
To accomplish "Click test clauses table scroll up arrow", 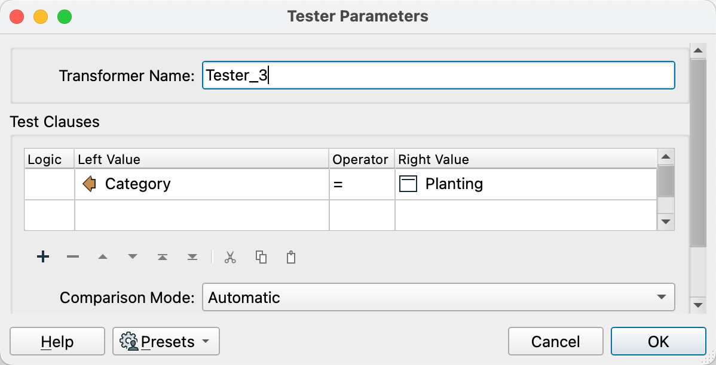I will [x=666, y=157].
